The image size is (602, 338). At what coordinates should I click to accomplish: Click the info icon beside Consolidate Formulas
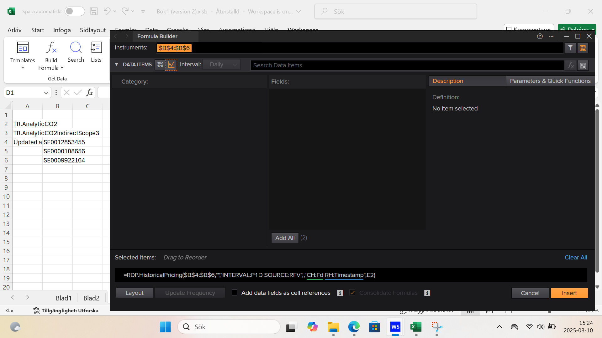pyautogui.click(x=427, y=293)
